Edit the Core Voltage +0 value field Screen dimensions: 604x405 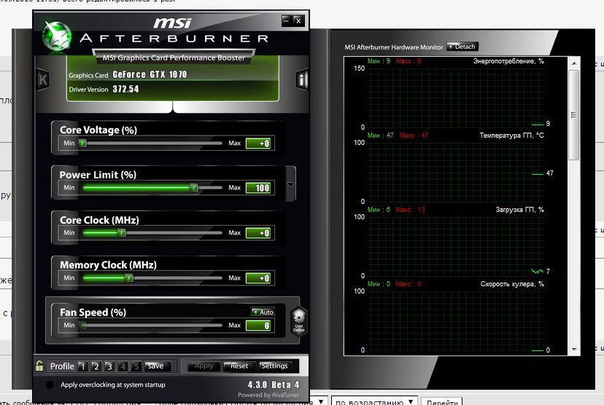pyautogui.click(x=258, y=143)
